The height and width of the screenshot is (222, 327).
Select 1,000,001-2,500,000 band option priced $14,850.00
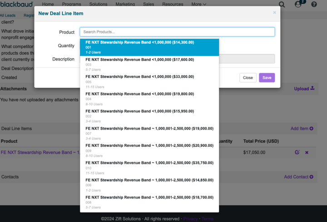pos(149,185)
